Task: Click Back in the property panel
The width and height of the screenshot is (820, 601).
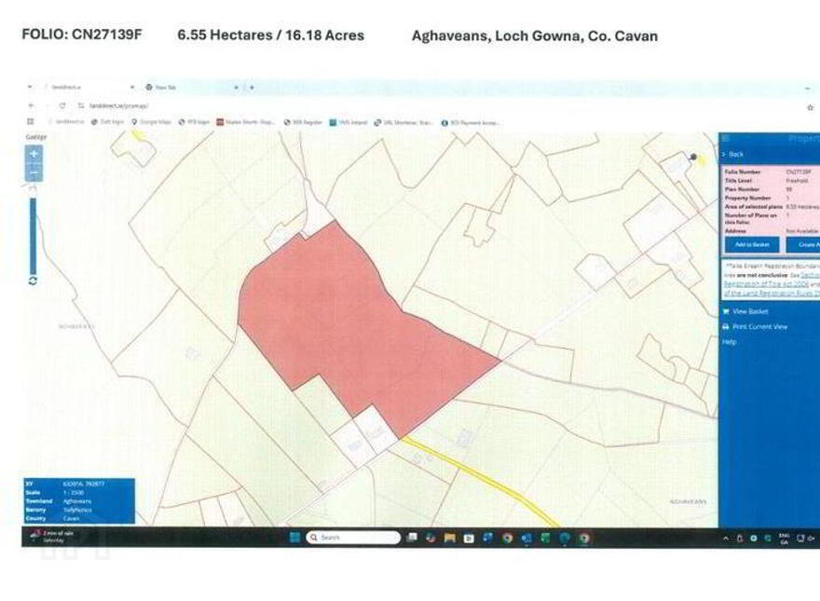Action: (732, 155)
